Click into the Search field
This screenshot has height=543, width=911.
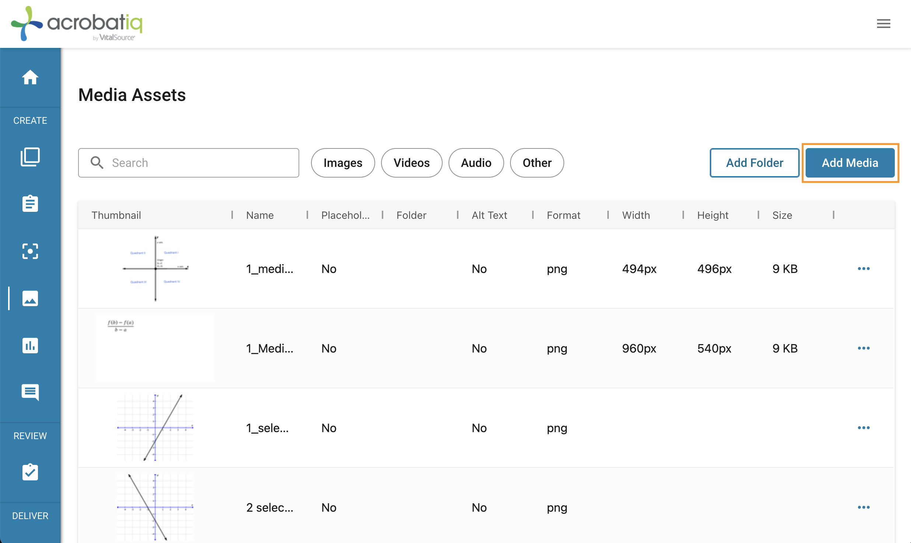point(189,163)
